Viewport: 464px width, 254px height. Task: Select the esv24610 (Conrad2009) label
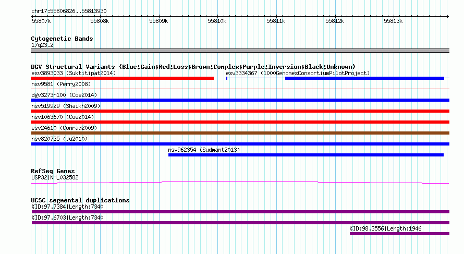click(64, 128)
